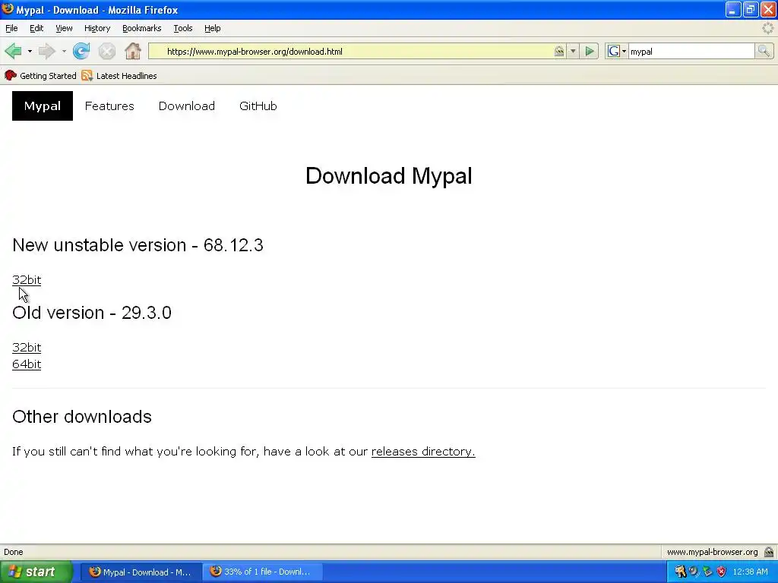778x583 pixels.
Task: Click the red Security Center shield tray icon
Action: (x=722, y=572)
